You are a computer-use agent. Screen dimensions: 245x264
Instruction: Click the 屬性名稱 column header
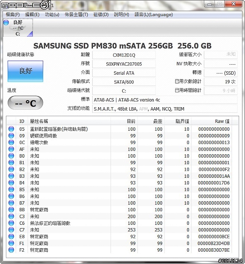click(69, 121)
